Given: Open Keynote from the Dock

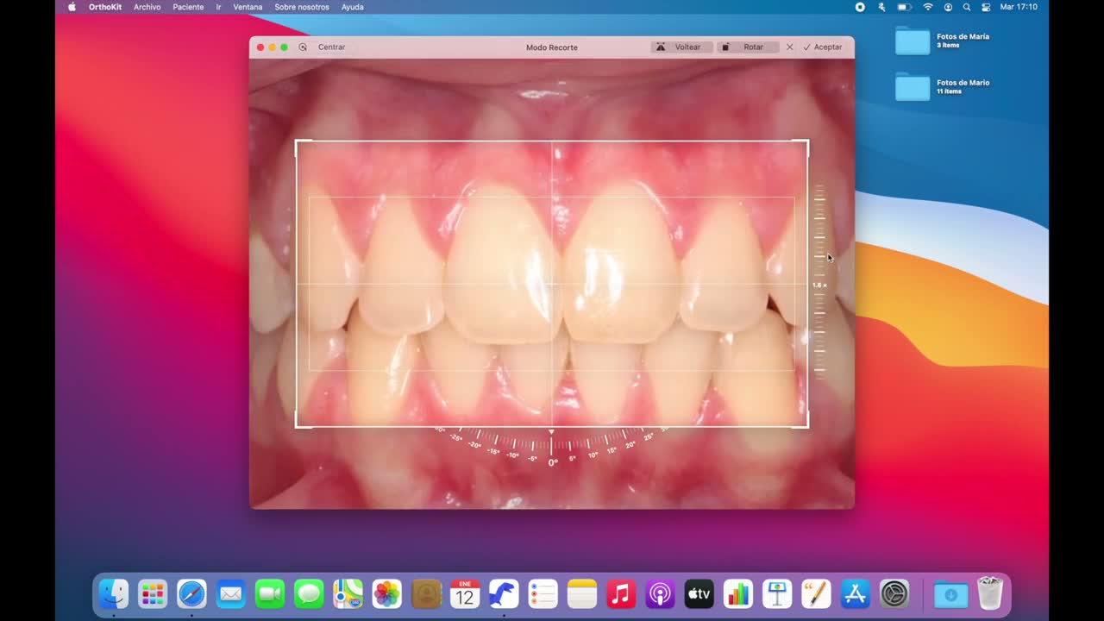Looking at the screenshot, I should point(777,593).
